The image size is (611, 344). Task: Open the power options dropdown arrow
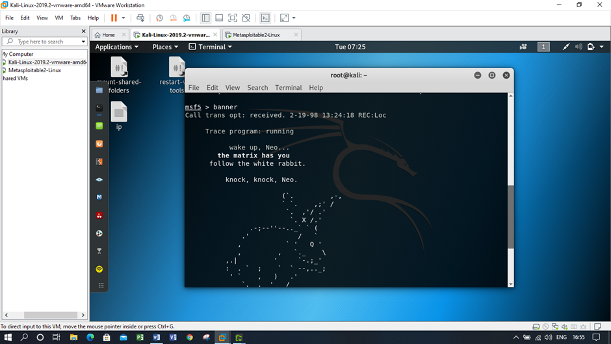pos(123,18)
